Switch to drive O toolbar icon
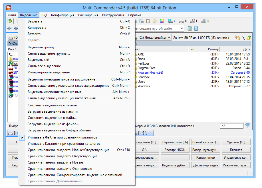Image resolution: width=262 pixels, height=188 pixels. [x=205, y=21]
